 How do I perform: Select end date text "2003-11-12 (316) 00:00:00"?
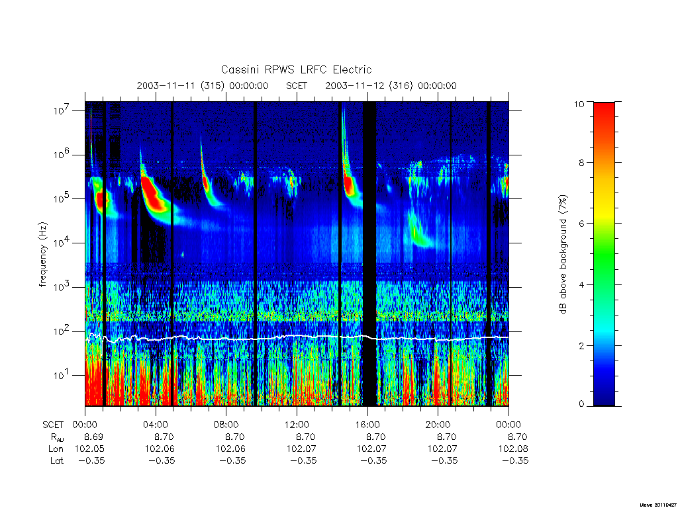391,85
